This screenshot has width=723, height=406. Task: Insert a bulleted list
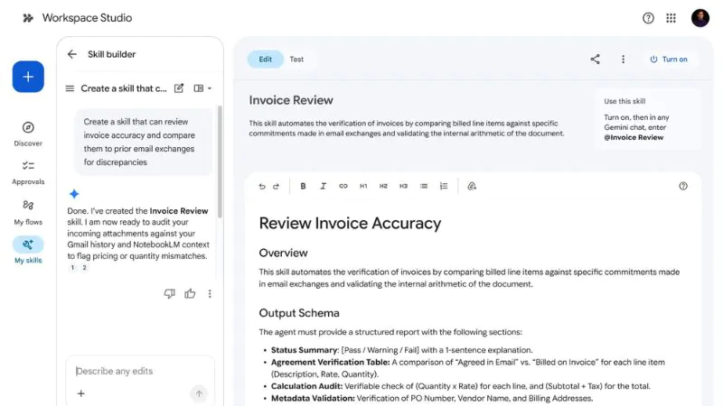(x=424, y=186)
